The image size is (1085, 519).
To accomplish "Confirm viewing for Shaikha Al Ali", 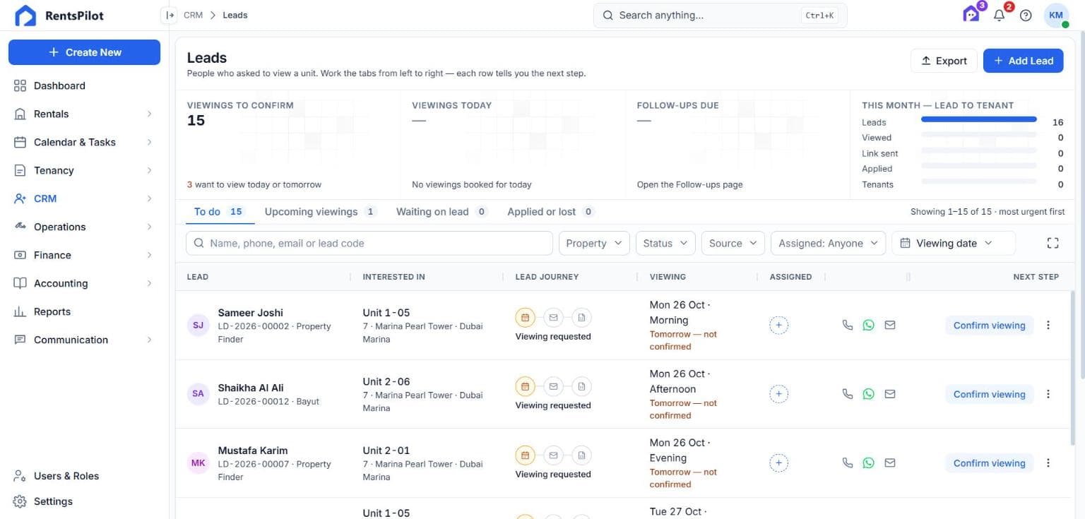I will [989, 394].
